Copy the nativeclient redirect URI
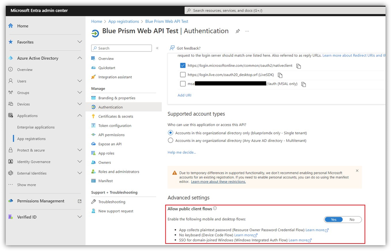Viewport: 391px width, 251px height. (299, 66)
